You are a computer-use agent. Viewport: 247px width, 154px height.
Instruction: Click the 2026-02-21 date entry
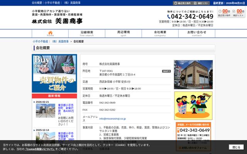coord(42,102)
